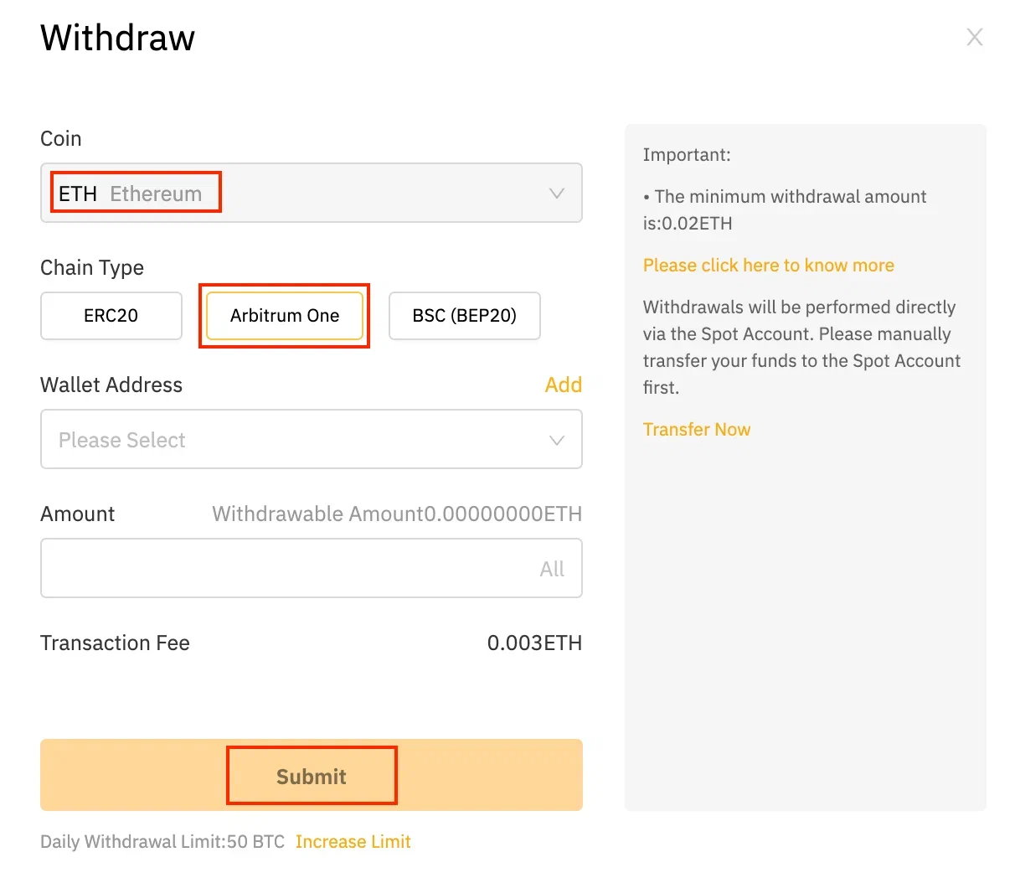Select the Arbitrum One chain option

[284, 316]
